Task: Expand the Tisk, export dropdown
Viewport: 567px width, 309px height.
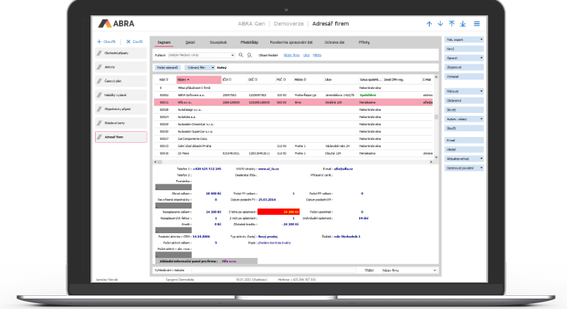Action: (482, 39)
